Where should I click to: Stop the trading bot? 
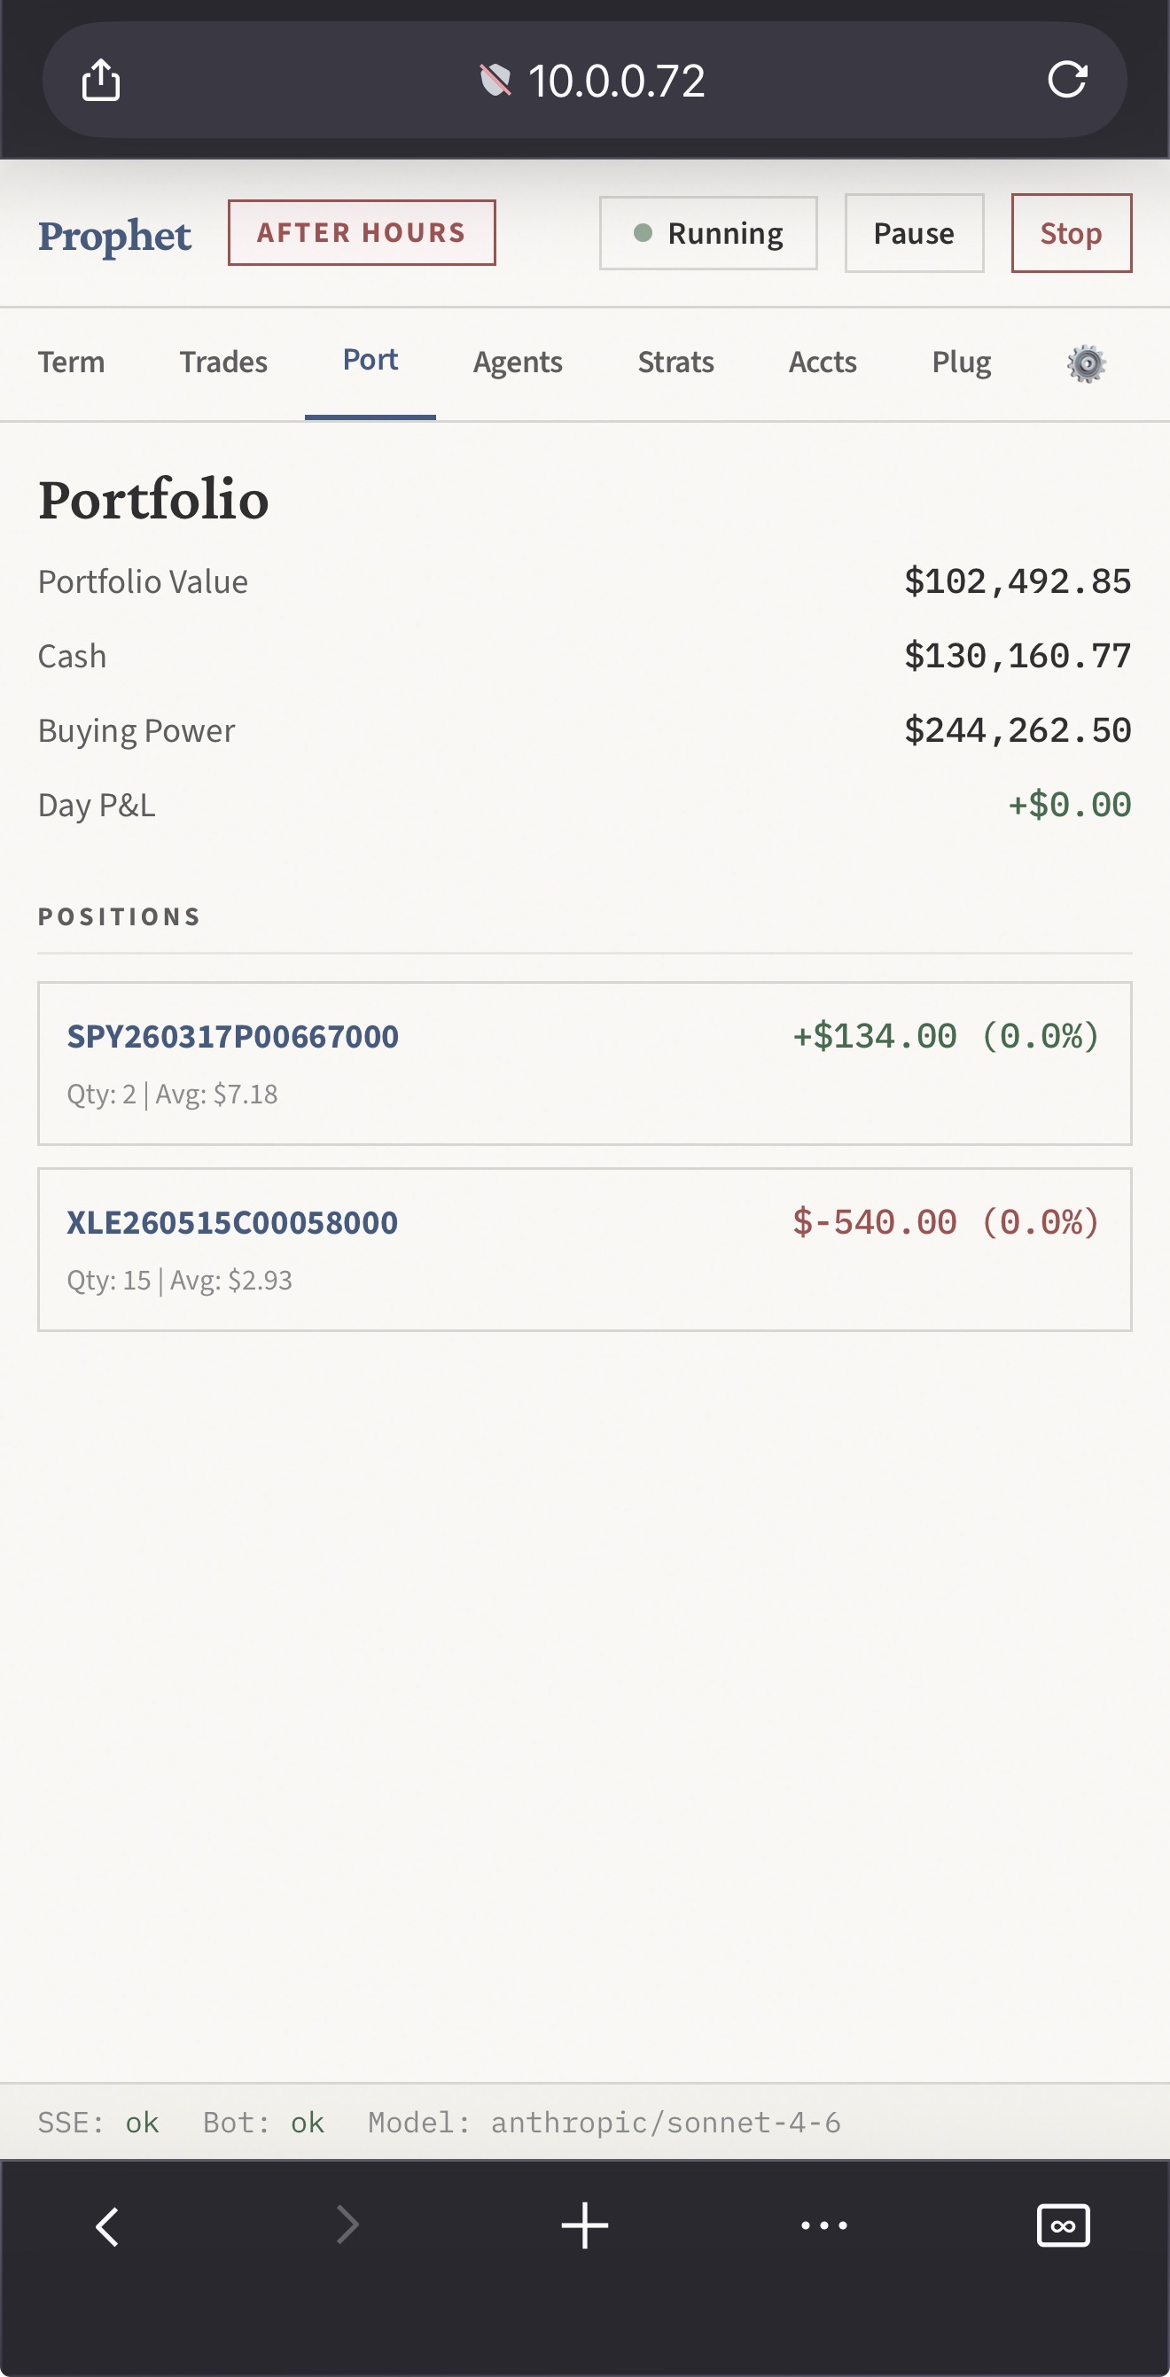click(x=1071, y=233)
